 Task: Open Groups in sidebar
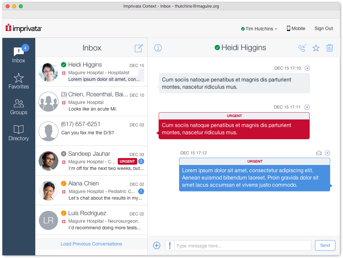point(18,107)
